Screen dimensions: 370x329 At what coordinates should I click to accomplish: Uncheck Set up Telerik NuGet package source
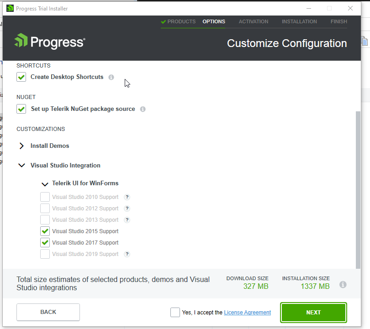tap(21, 109)
